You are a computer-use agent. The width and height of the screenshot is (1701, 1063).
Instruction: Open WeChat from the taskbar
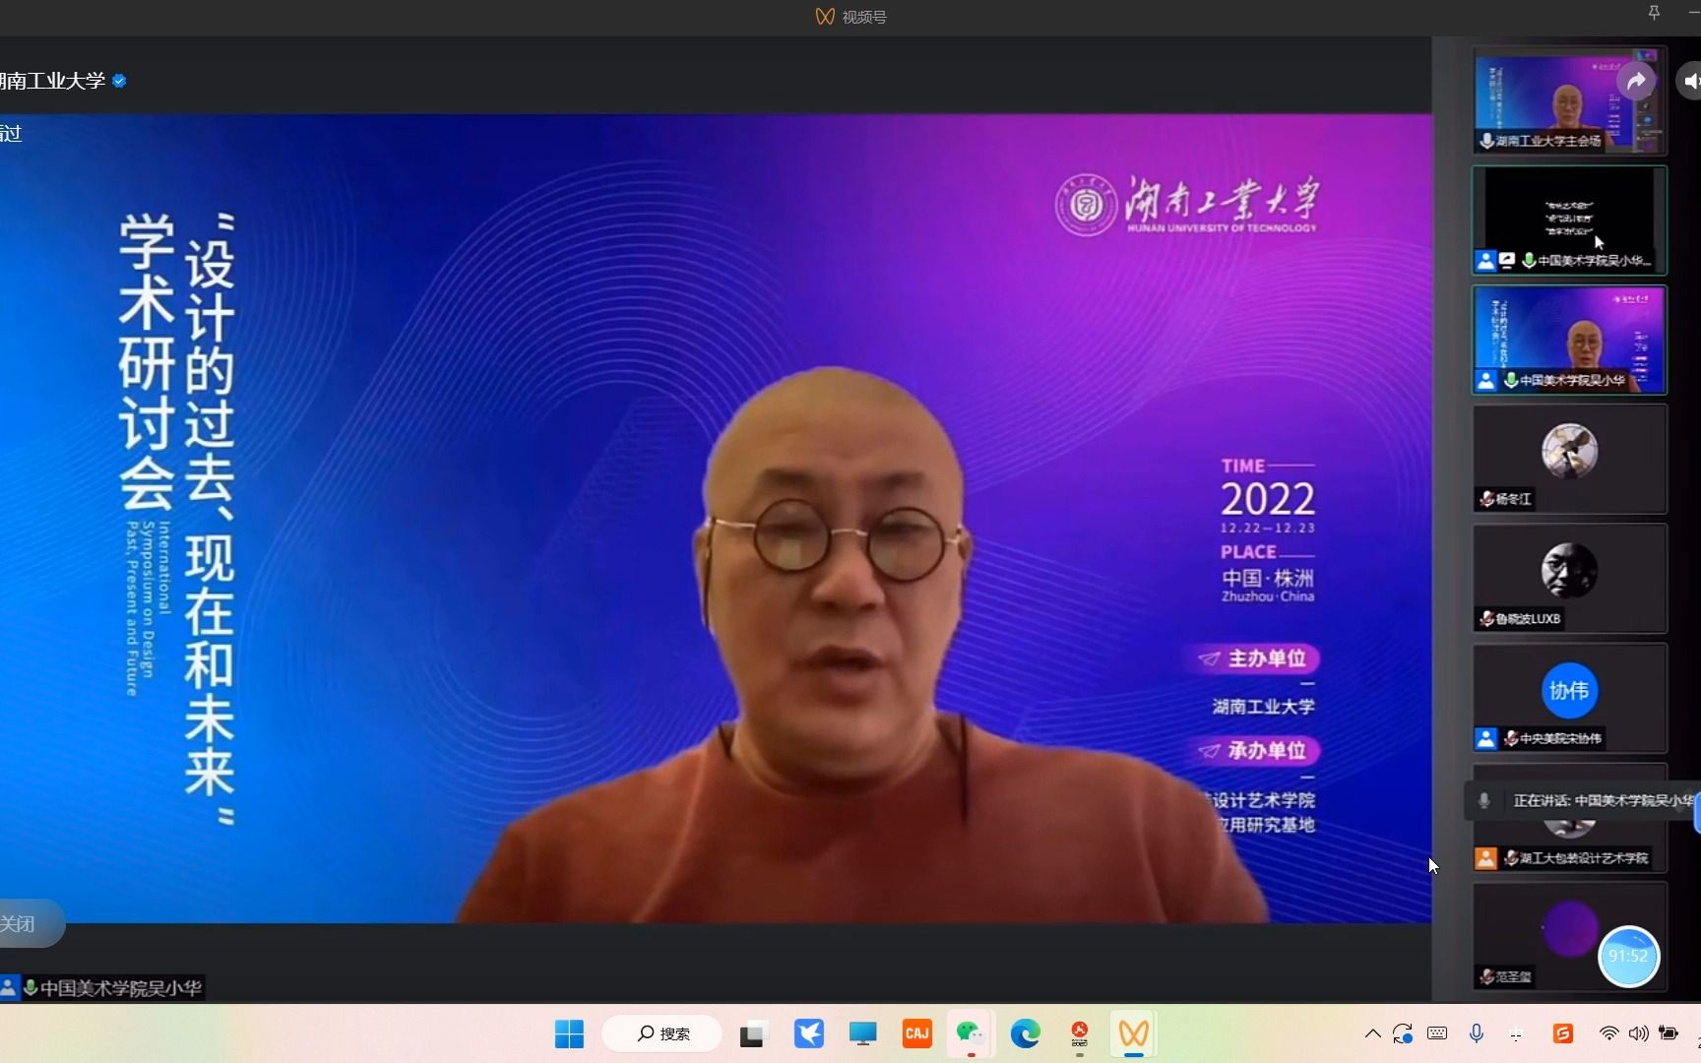coord(970,1033)
